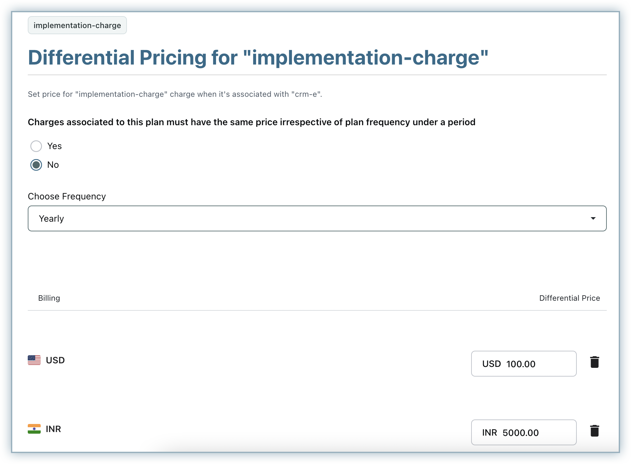The image size is (631, 464).
Task: Delete the USD differential price row
Action: [594, 362]
